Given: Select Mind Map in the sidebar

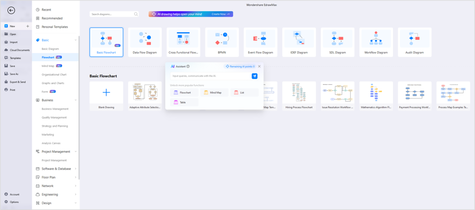Looking at the screenshot, I should tap(48, 66).
